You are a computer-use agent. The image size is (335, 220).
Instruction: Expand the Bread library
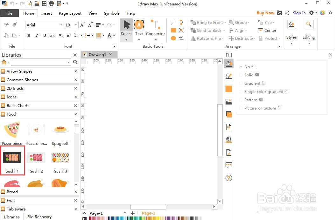click(39, 192)
